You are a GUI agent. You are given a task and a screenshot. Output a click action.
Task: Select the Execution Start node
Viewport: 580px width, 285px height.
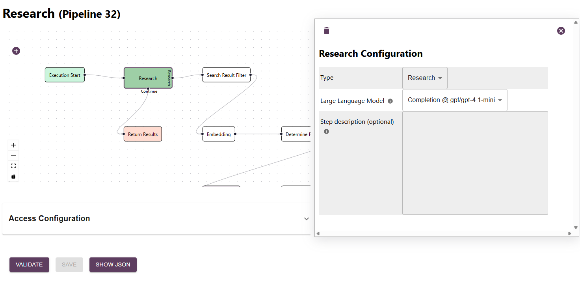[65, 75]
